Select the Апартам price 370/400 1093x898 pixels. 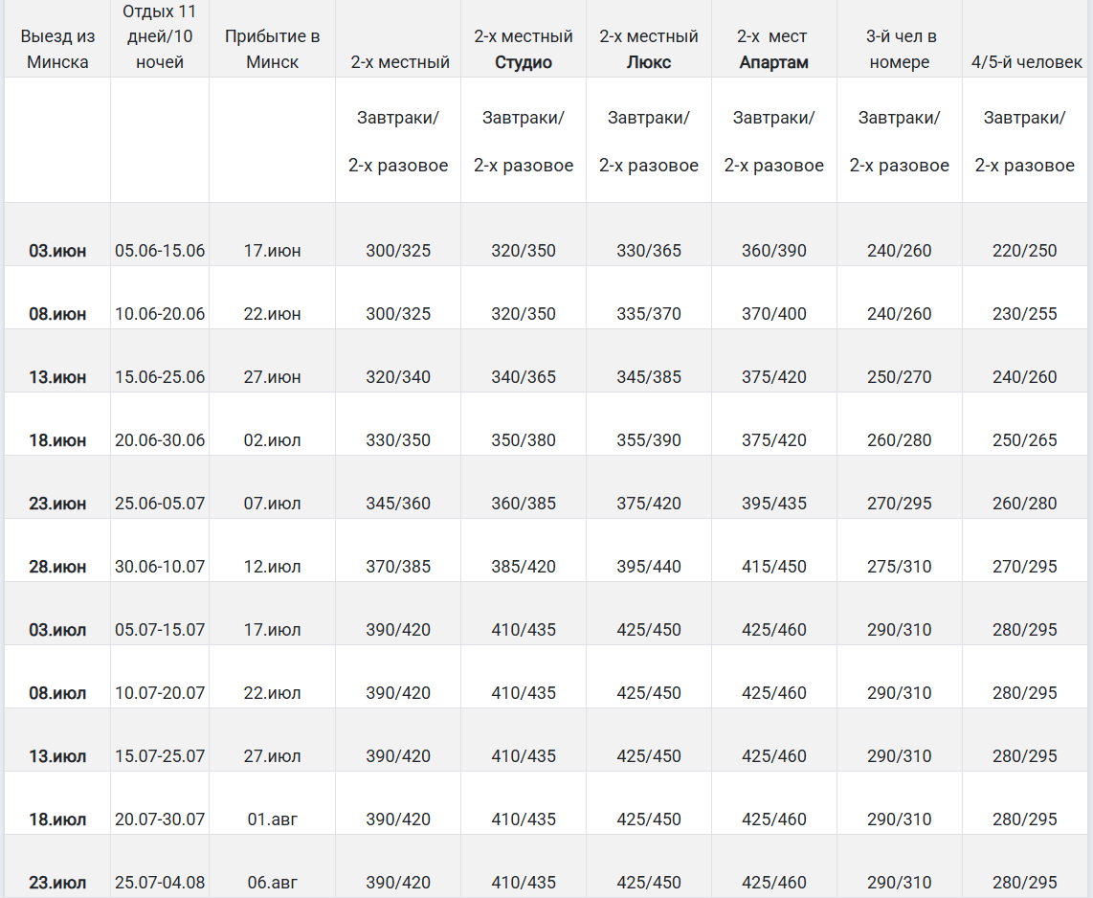point(773,314)
